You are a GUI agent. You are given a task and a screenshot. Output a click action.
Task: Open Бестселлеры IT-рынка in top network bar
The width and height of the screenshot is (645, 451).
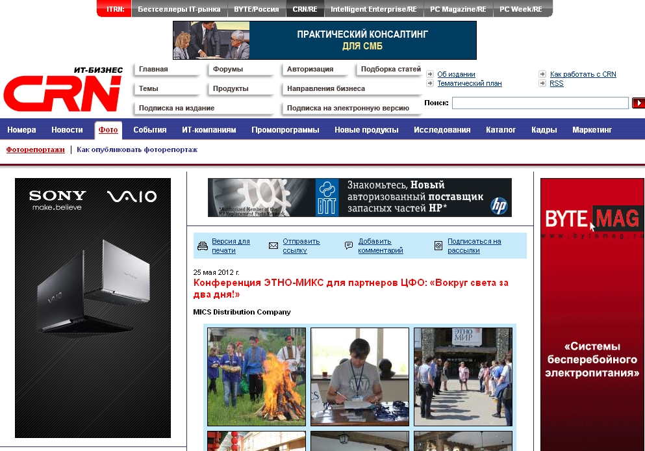(179, 9)
